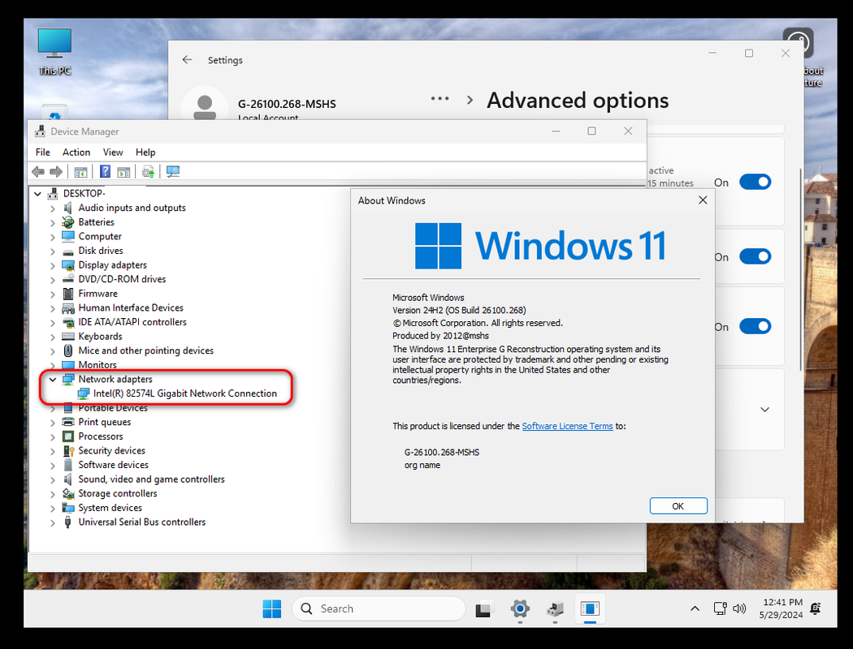
Task: Expand the Disk drives node arrow
Action: point(53,251)
